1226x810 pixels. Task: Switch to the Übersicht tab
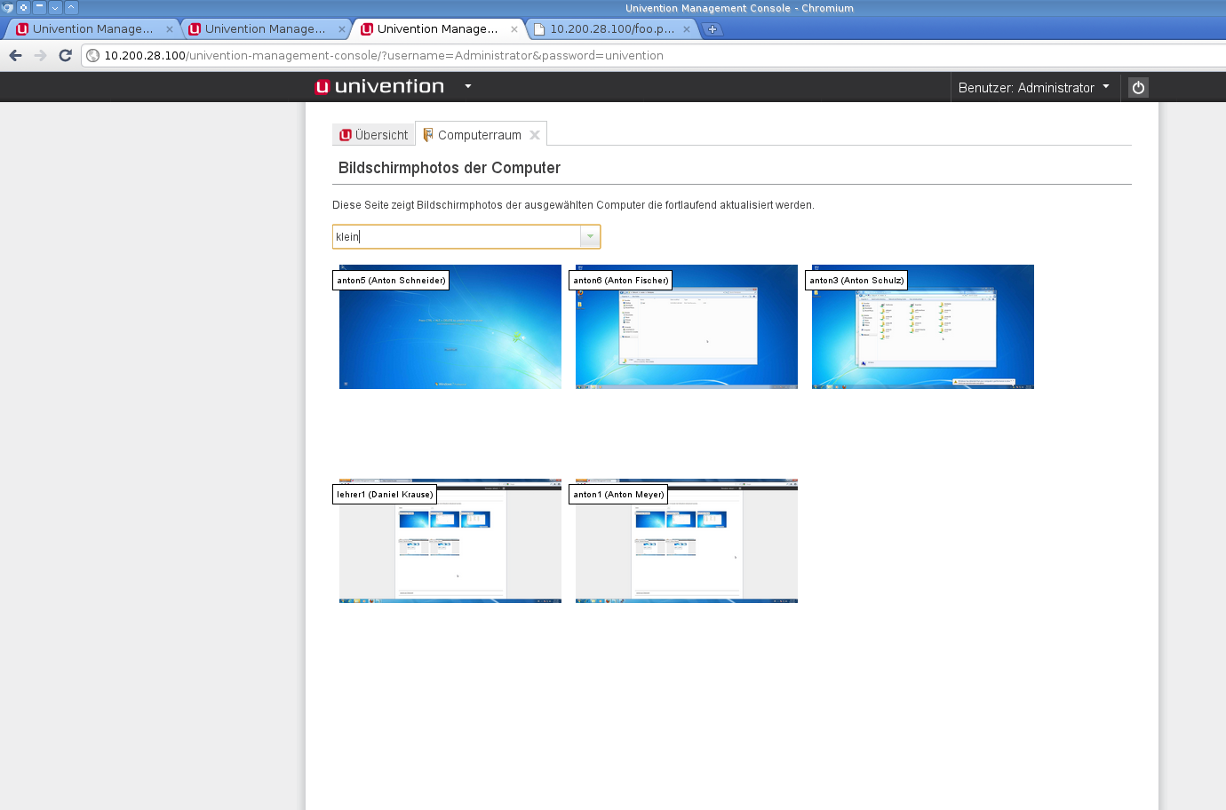coord(374,135)
